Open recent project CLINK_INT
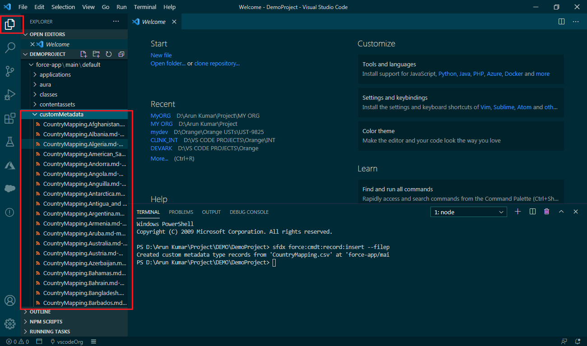 click(x=164, y=140)
